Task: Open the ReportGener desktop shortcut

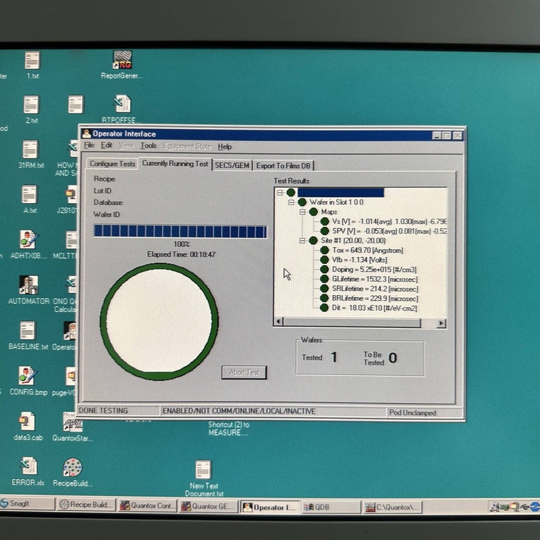Action: pyautogui.click(x=124, y=61)
